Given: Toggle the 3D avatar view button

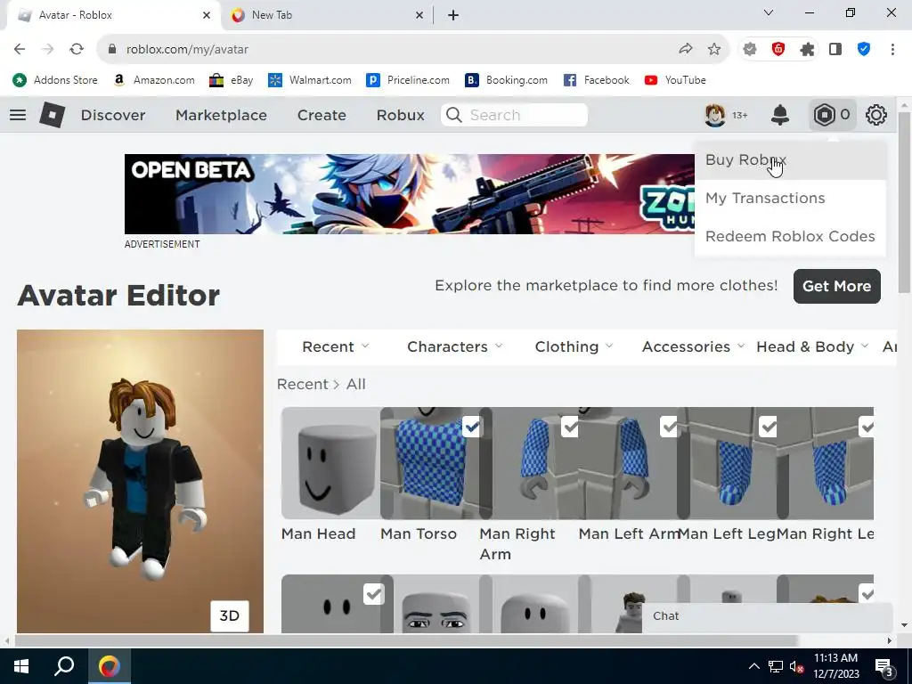Looking at the screenshot, I should [x=229, y=616].
